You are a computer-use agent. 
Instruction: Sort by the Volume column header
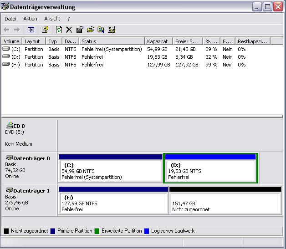point(12,41)
